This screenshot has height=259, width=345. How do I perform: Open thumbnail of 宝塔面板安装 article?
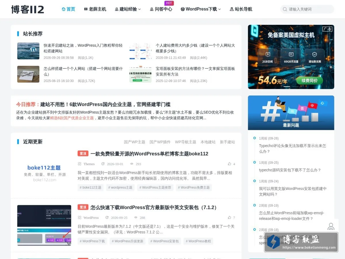coord(140,74)
